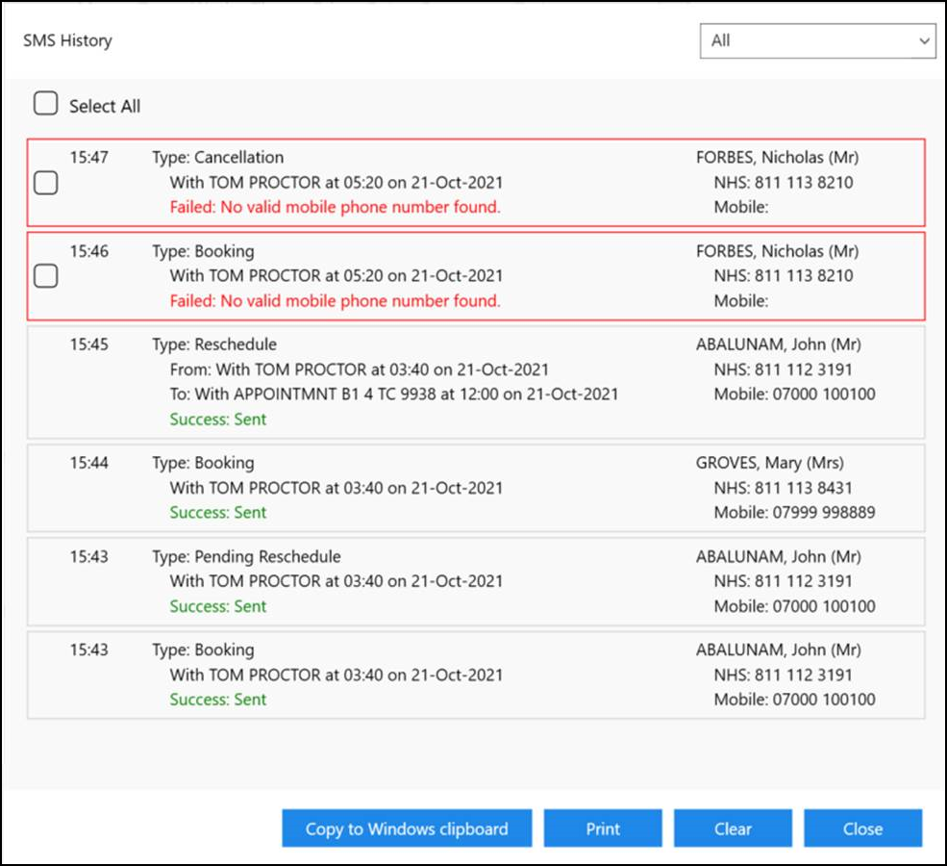Click the 'Select All' label text

point(105,107)
